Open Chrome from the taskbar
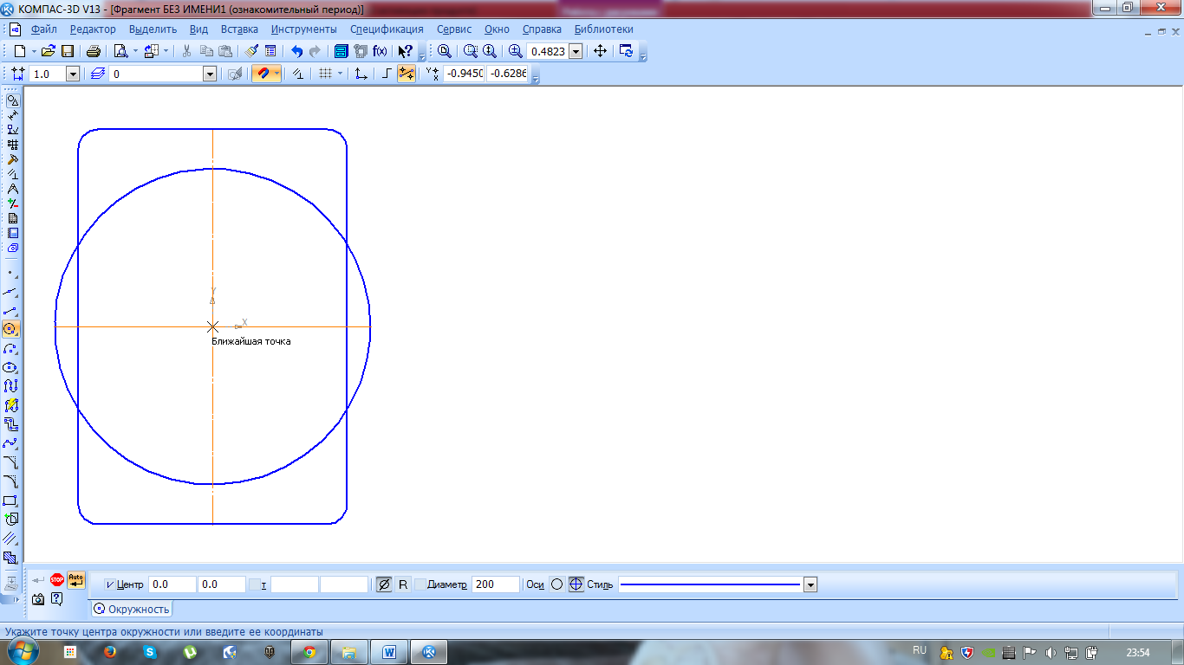This screenshot has height=665, width=1184. 309,652
